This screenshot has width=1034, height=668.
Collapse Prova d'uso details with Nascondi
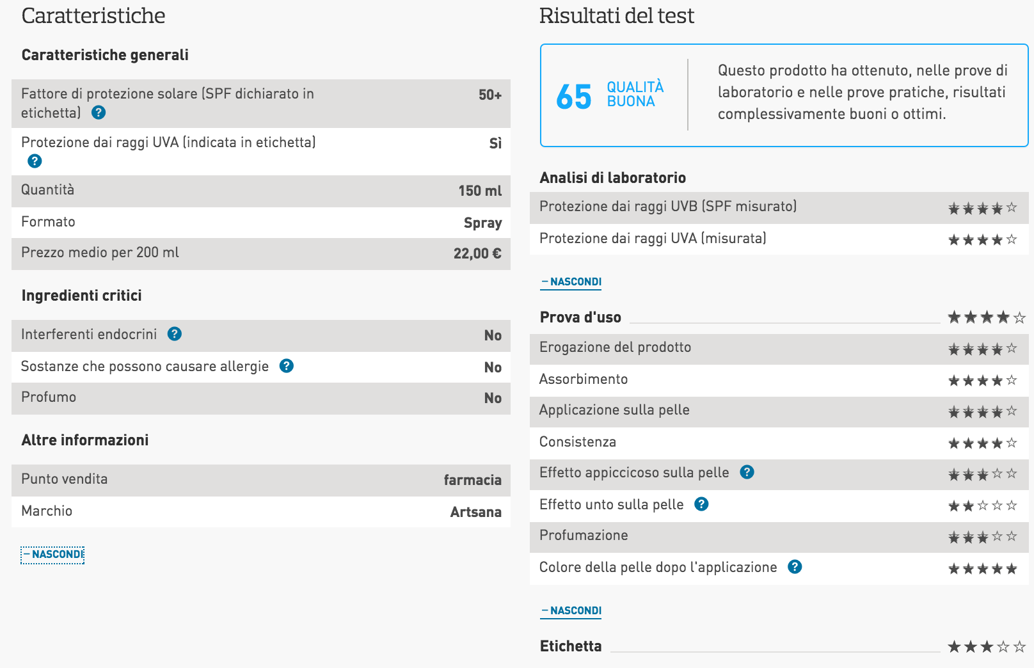click(571, 611)
